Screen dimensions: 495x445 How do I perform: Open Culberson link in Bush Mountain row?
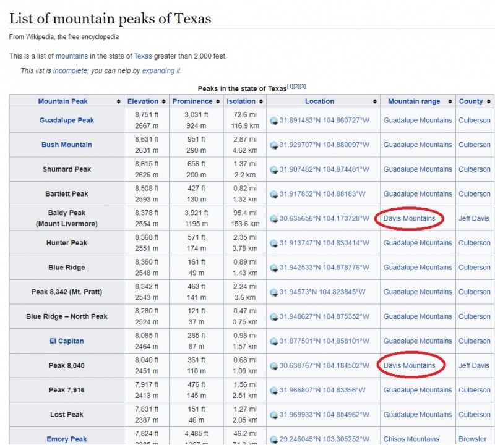click(475, 145)
